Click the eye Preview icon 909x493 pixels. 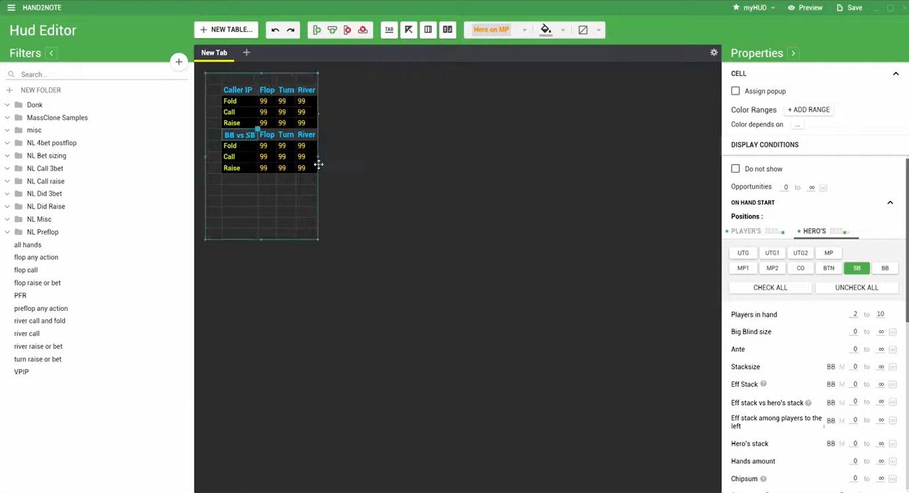tap(791, 8)
